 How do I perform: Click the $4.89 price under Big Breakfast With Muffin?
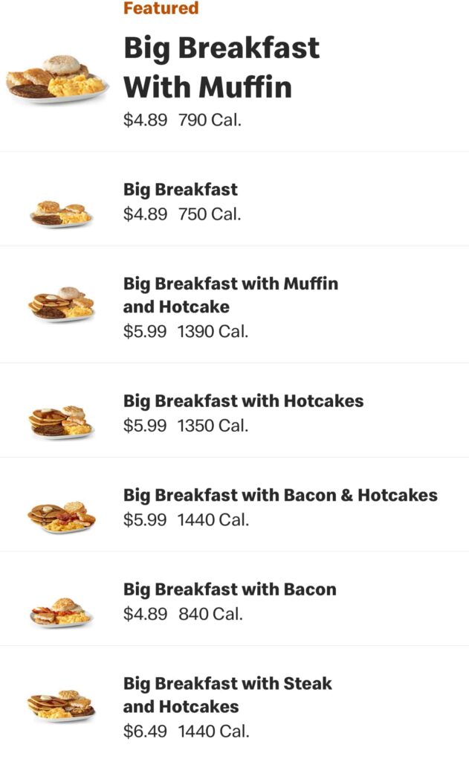coord(142,118)
